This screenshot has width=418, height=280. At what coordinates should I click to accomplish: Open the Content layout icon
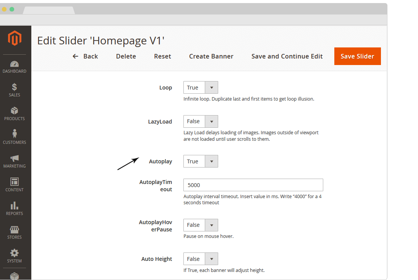coord(15,182)
